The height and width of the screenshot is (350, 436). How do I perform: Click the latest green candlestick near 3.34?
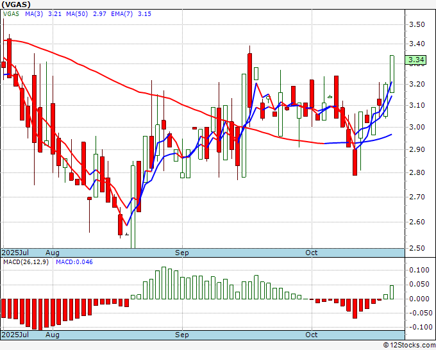tap(392, 74)
